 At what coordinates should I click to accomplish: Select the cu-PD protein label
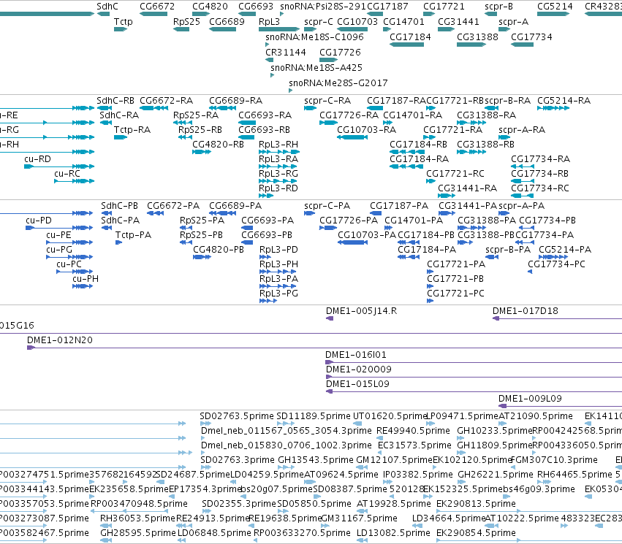(x=39, y=221)
